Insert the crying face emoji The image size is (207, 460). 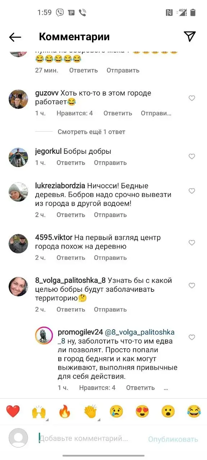(116, 411)
